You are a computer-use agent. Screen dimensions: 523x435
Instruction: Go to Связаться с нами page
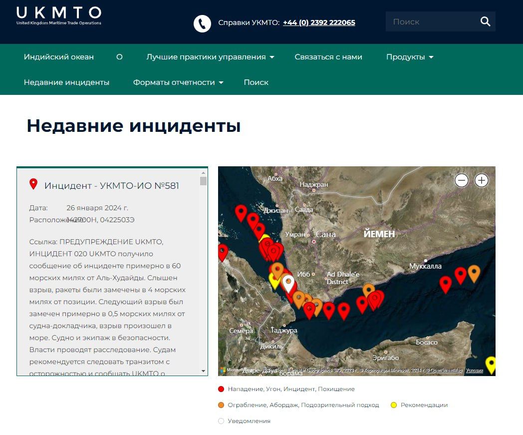328,57
